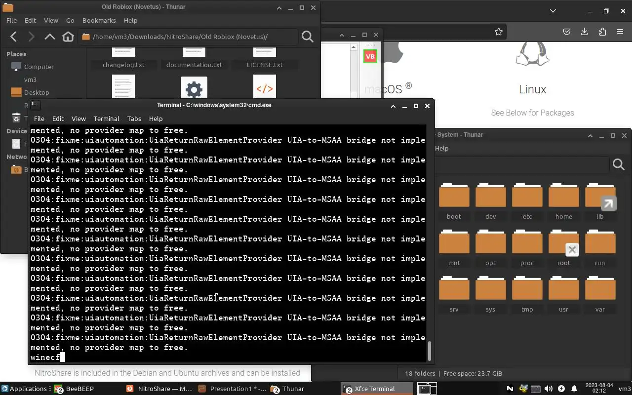Open etc folder
The height and width of the screenshot is (395, 632).
click(527, 201)
